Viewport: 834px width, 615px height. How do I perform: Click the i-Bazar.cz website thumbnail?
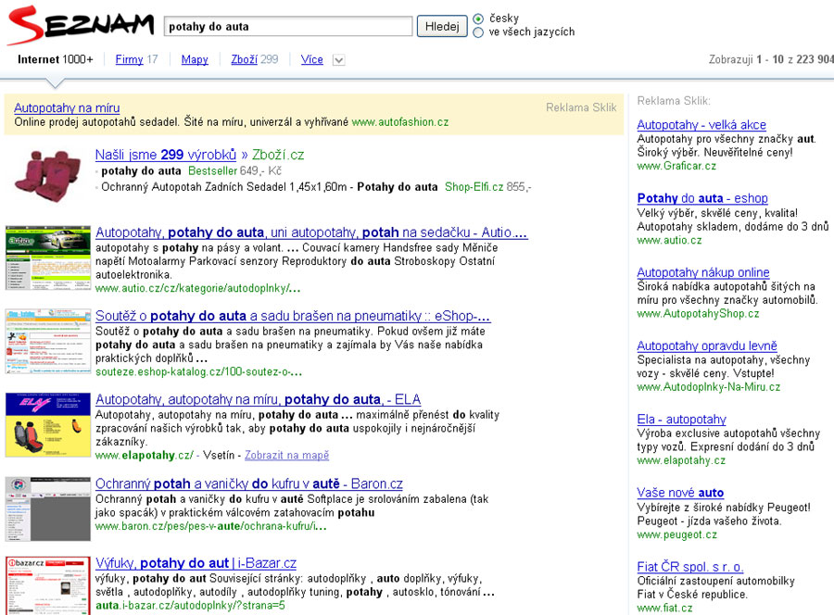point(48,585)
